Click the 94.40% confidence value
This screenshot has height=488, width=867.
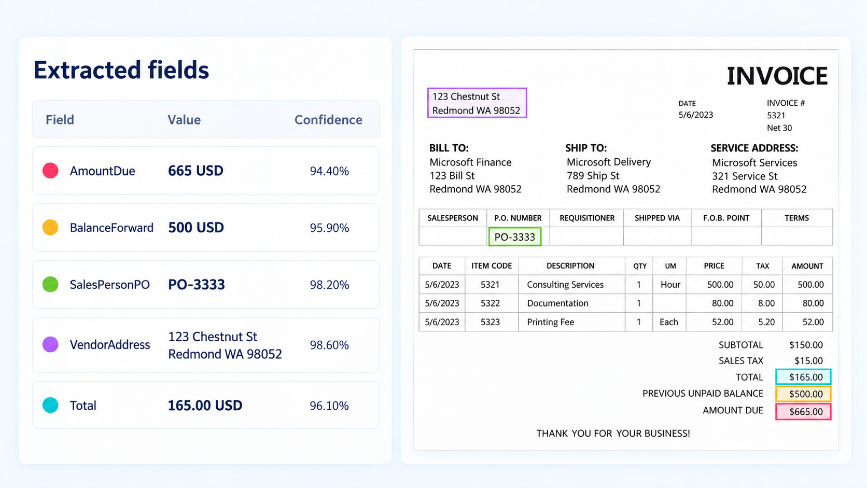point(329,171)
